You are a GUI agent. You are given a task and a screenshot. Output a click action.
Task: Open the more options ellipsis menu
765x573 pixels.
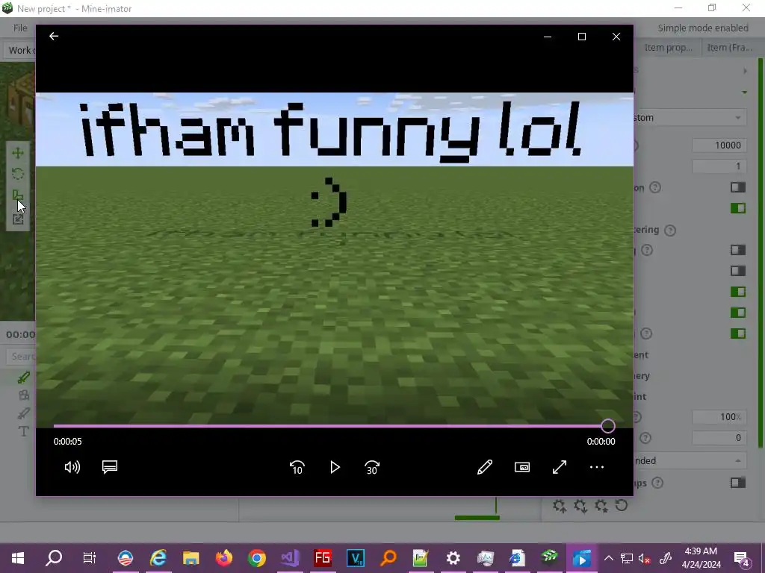pyautogui.click(x=597, y=467)
